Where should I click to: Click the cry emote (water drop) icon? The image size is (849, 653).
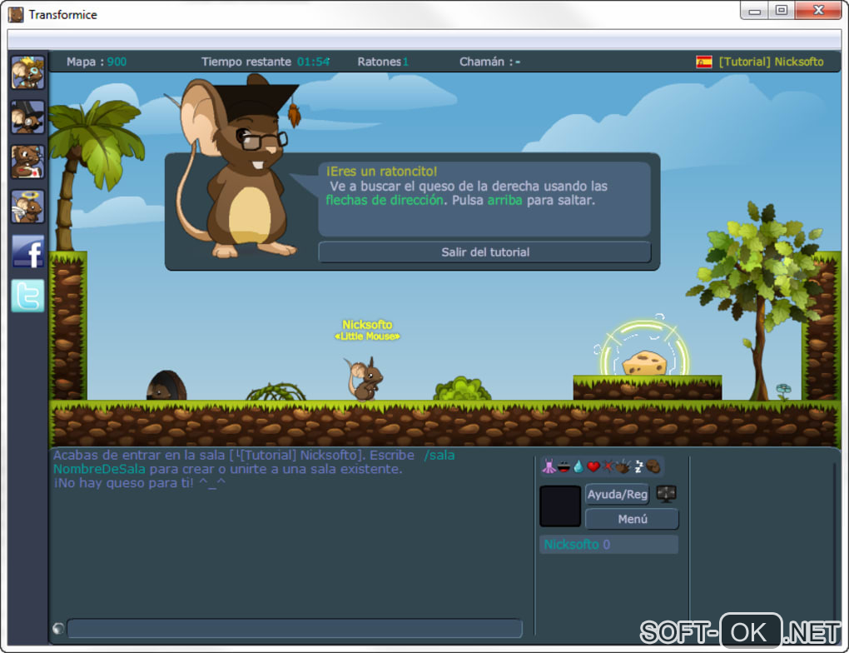[578, 466]
